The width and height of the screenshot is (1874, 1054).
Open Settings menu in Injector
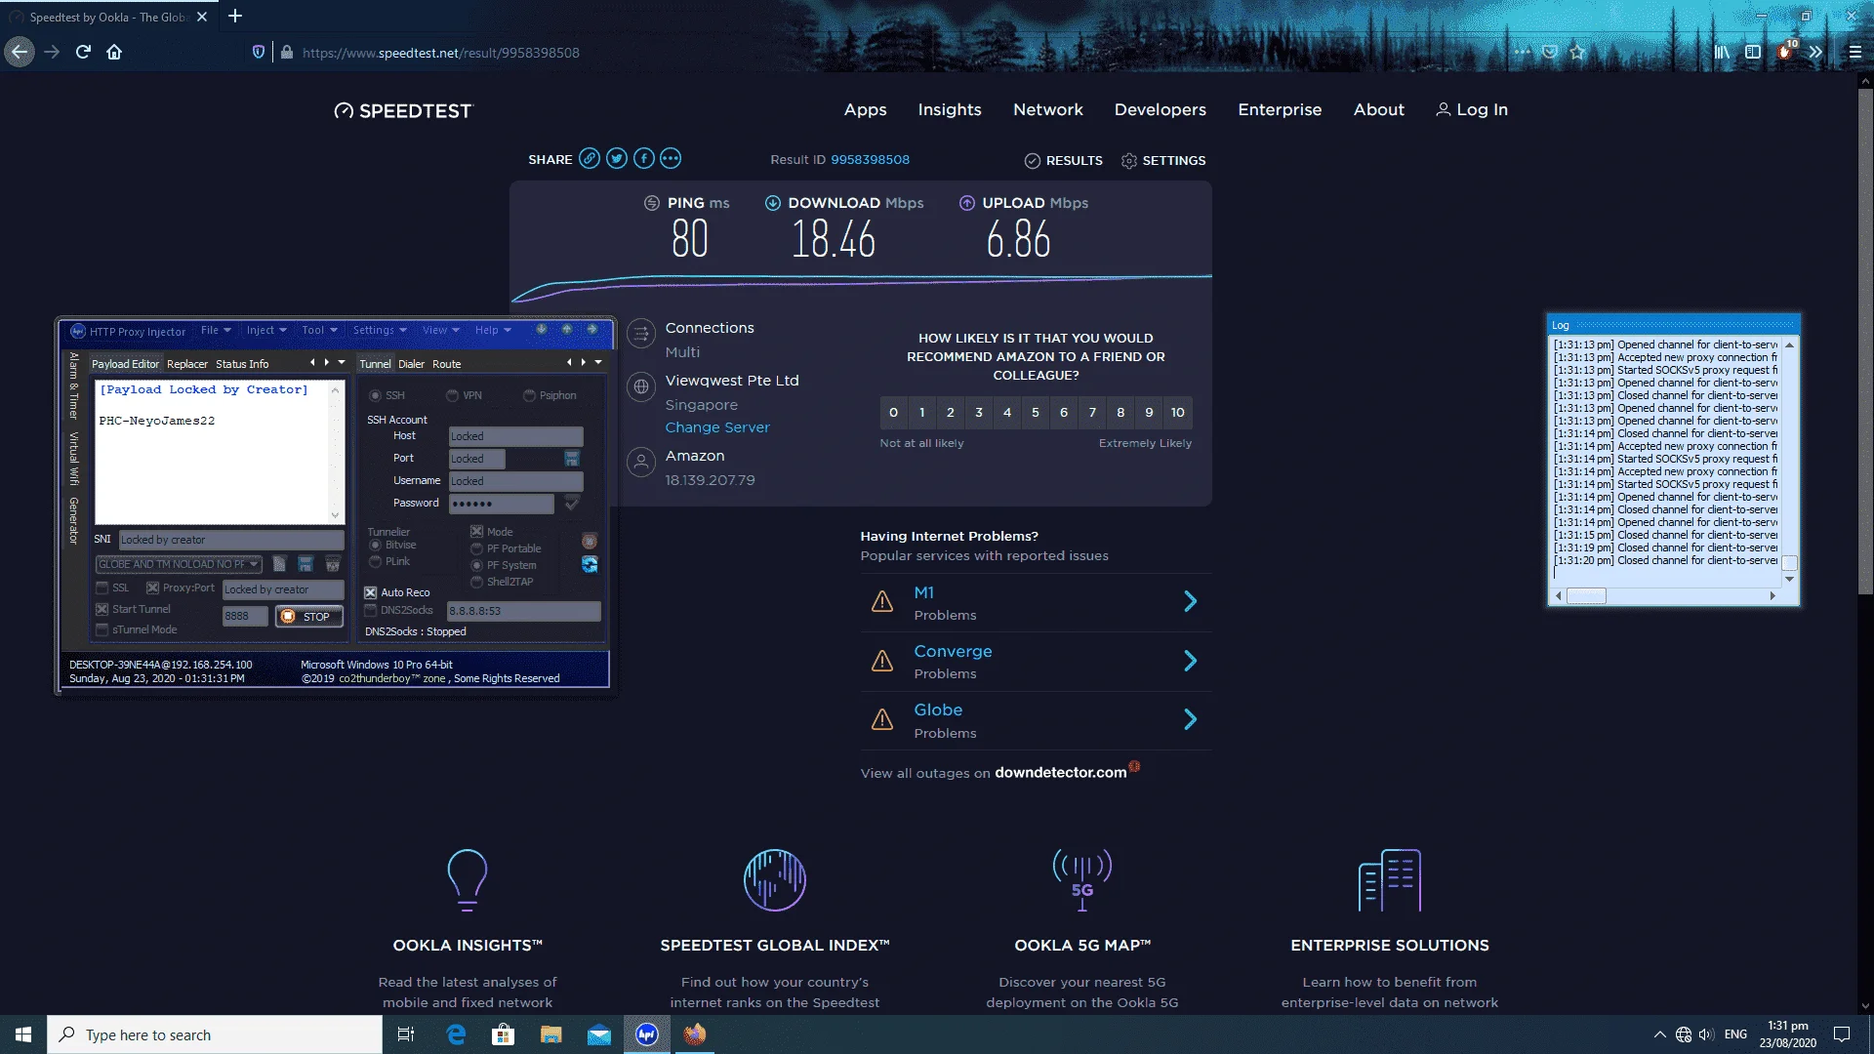point(380,330)
